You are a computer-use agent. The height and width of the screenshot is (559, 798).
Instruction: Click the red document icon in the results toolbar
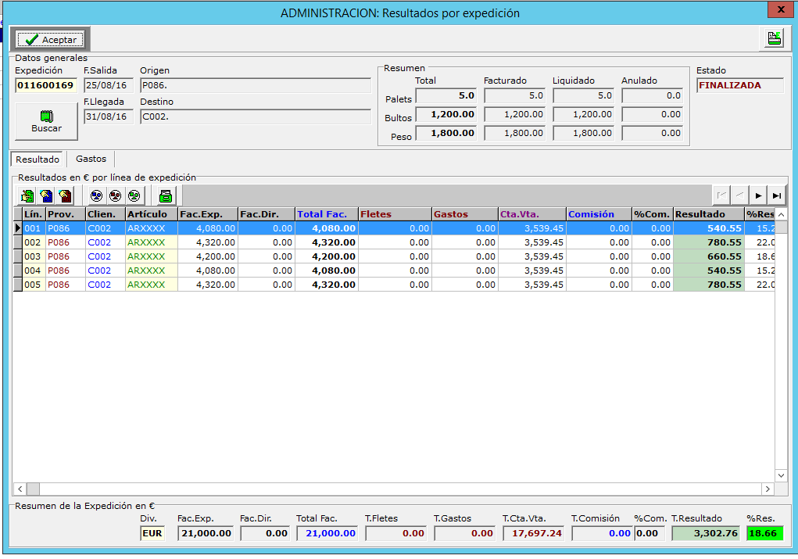pyautogui.click(x=65, y=195)
